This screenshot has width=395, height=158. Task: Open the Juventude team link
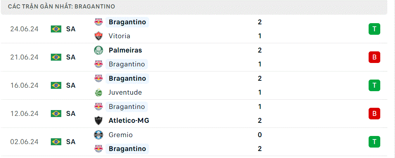[x=125, y=93]
